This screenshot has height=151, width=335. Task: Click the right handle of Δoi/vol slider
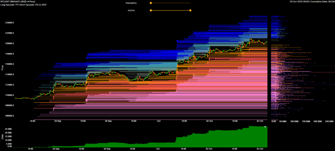click(x=190, y=10)
